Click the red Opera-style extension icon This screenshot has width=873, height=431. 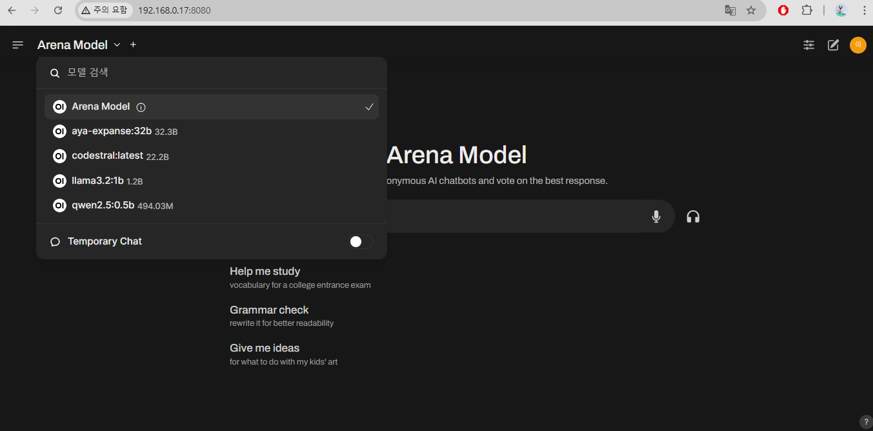point(783,10)
